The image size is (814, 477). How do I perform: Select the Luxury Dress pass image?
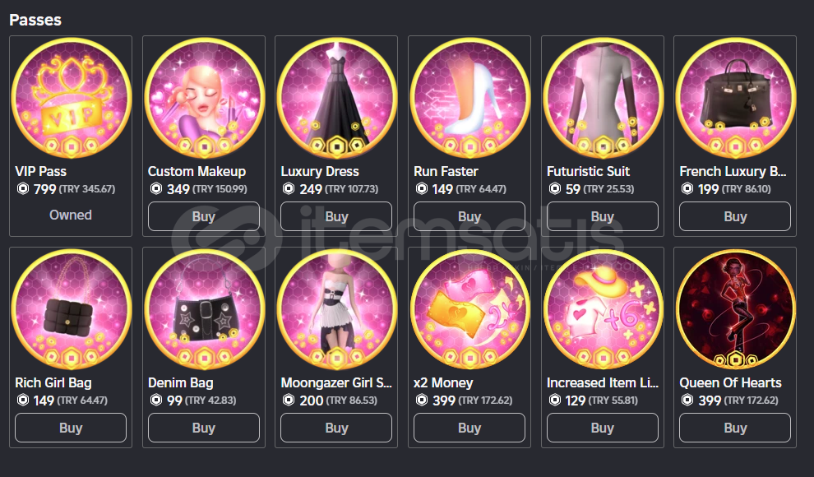336,98
